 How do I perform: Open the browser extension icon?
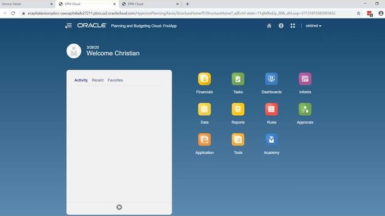pos(370,13)
